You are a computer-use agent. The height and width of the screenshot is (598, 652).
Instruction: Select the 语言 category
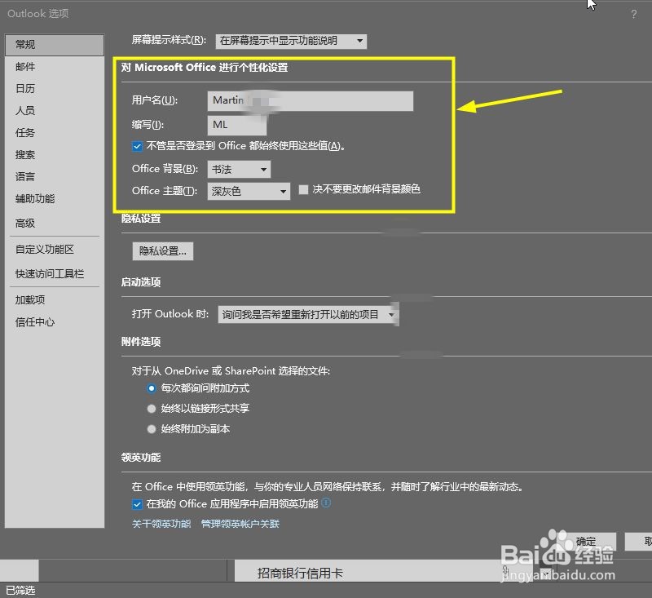(x=55, y=177)
